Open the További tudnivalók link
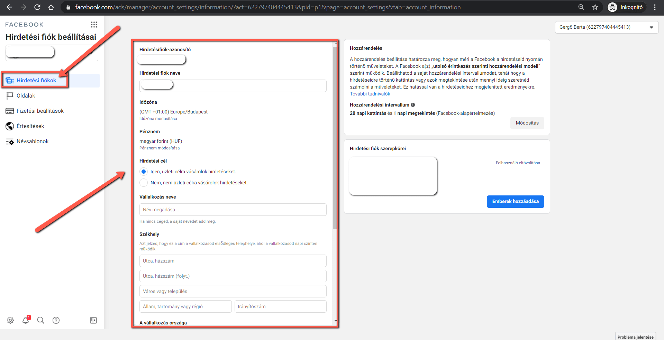This screenshot has height=340, width=664. (x=370, y=94)
